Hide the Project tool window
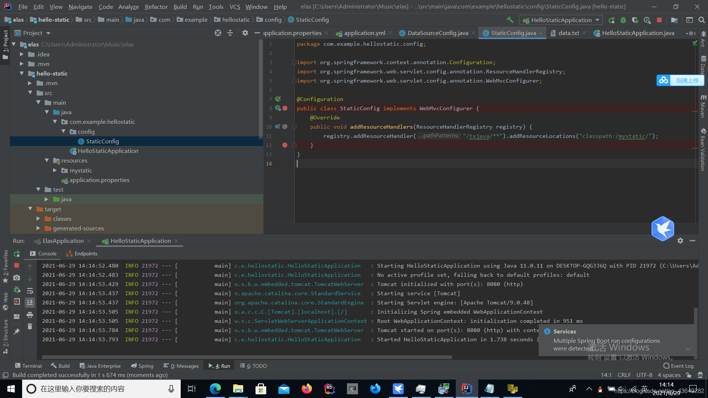The image size is (708, 398). pos(257,33)
